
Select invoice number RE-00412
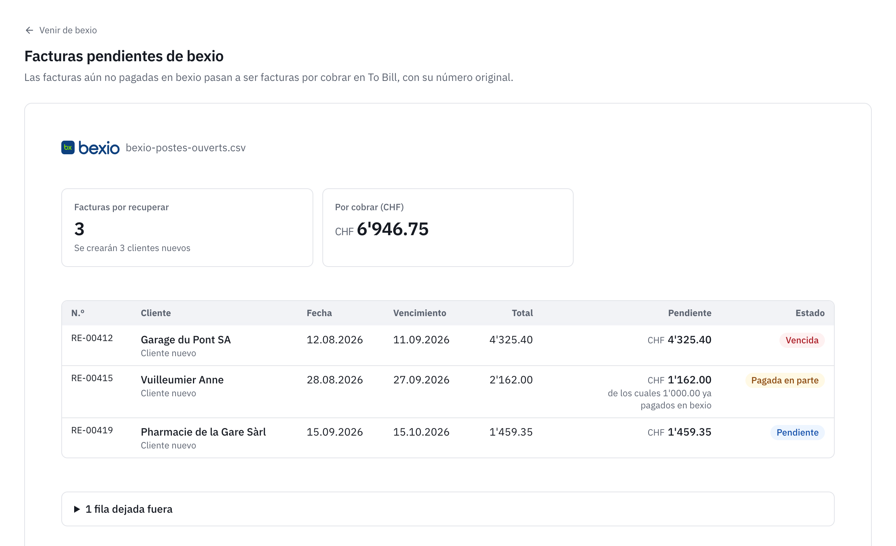(92, 338)
